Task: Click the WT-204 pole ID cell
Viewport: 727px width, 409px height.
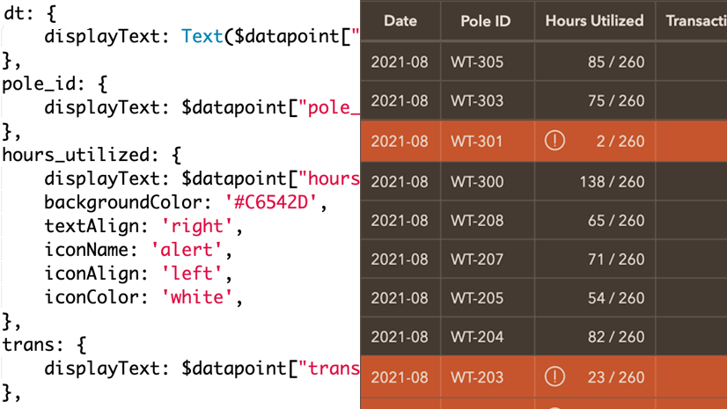Action: [477, 338]
